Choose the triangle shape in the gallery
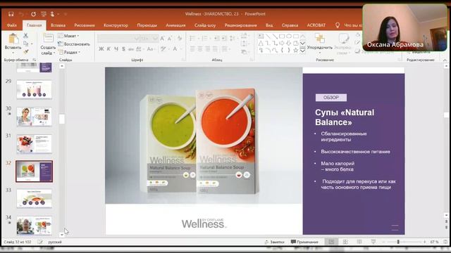 (261, 44)
